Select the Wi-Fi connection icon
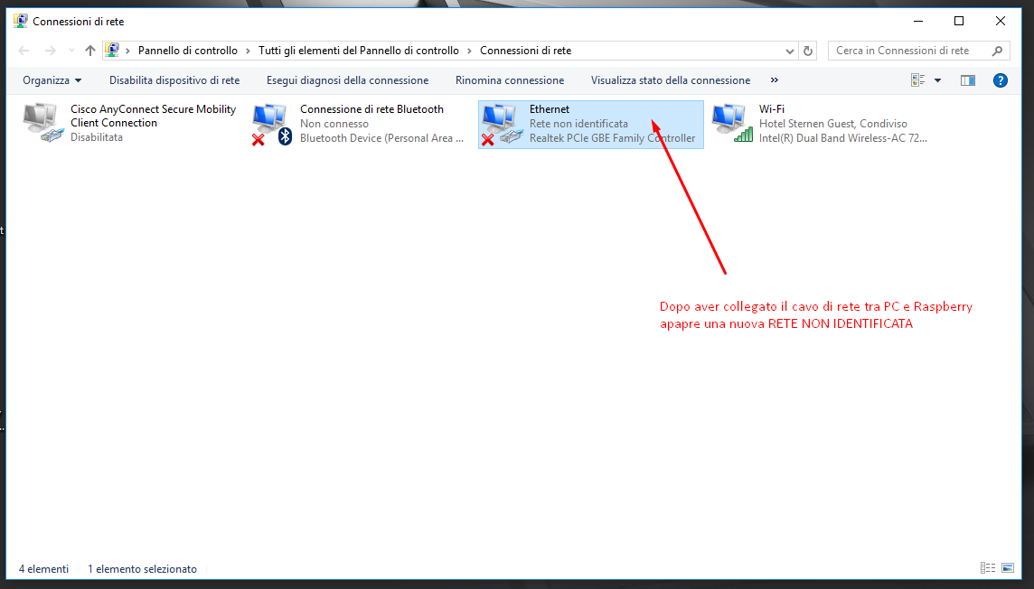Viewport: 1034px width, 589px height. (732, 123)
